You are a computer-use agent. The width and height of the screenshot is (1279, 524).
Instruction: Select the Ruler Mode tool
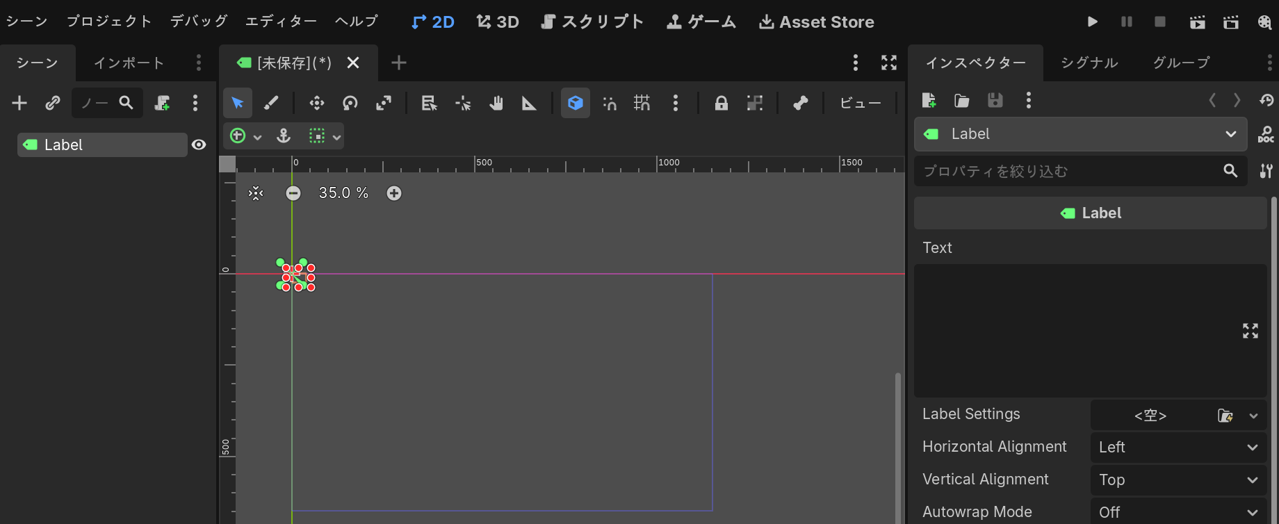tap(529, 103)
